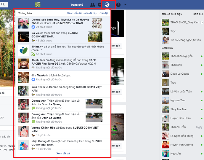
Task: Click Nhật Quang cartoon avatar
Action: [24, 145]
